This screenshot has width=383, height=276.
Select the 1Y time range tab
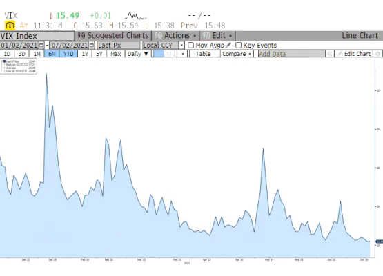(85, 54)
